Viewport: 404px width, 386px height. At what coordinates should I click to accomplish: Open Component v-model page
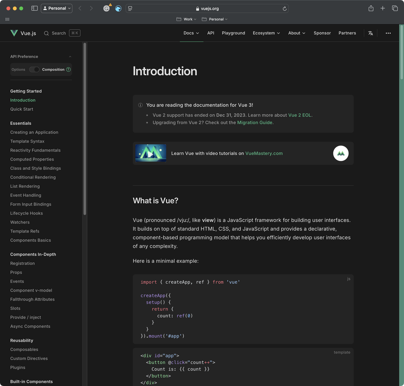(31, 290)
